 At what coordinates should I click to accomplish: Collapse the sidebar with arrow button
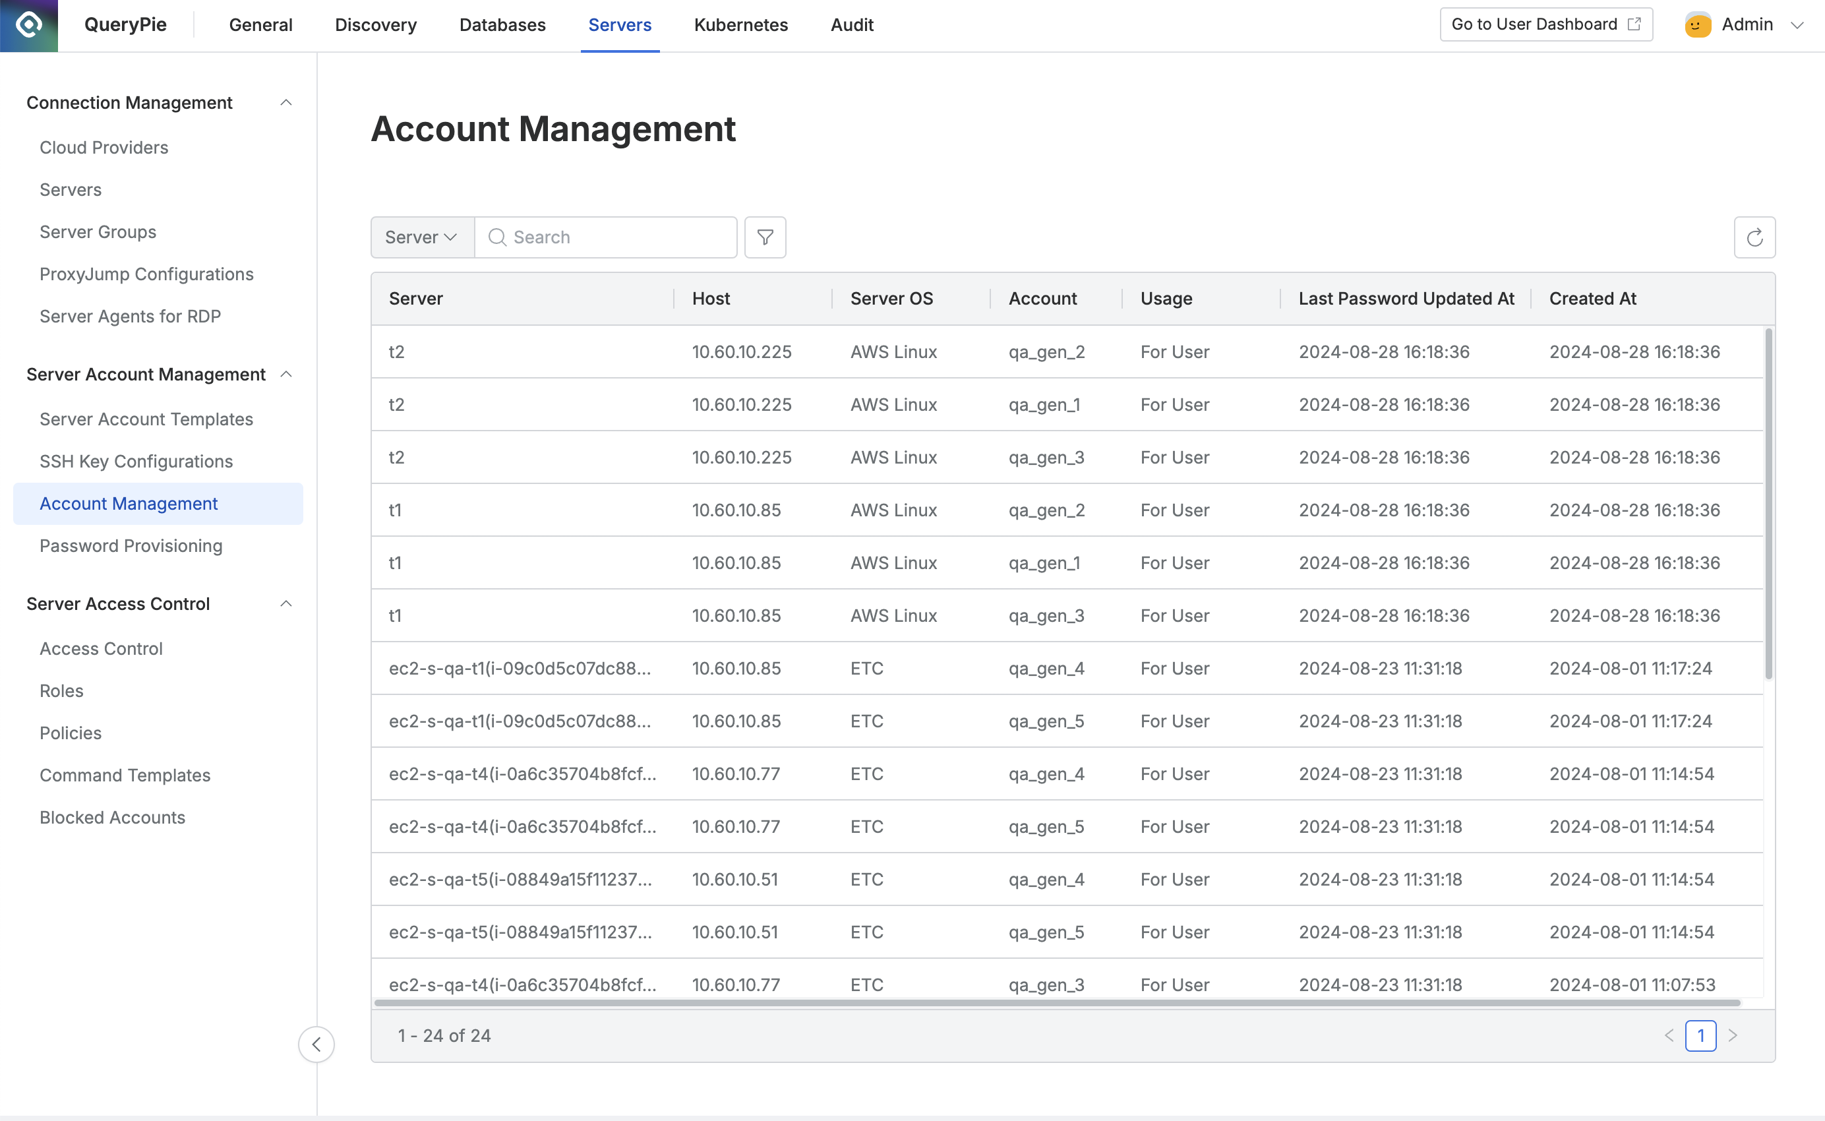pos(316,1044)
